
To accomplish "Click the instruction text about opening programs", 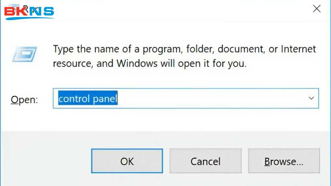I will [184, 56].
